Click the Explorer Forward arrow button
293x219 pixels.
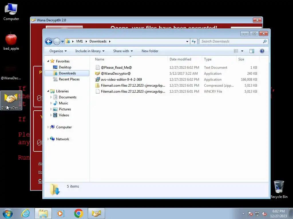(57, 41)
